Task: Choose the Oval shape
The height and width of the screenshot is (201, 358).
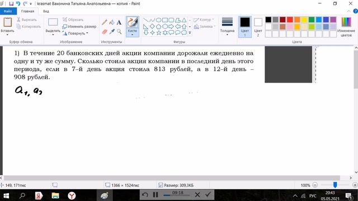Action: [158, 20]
